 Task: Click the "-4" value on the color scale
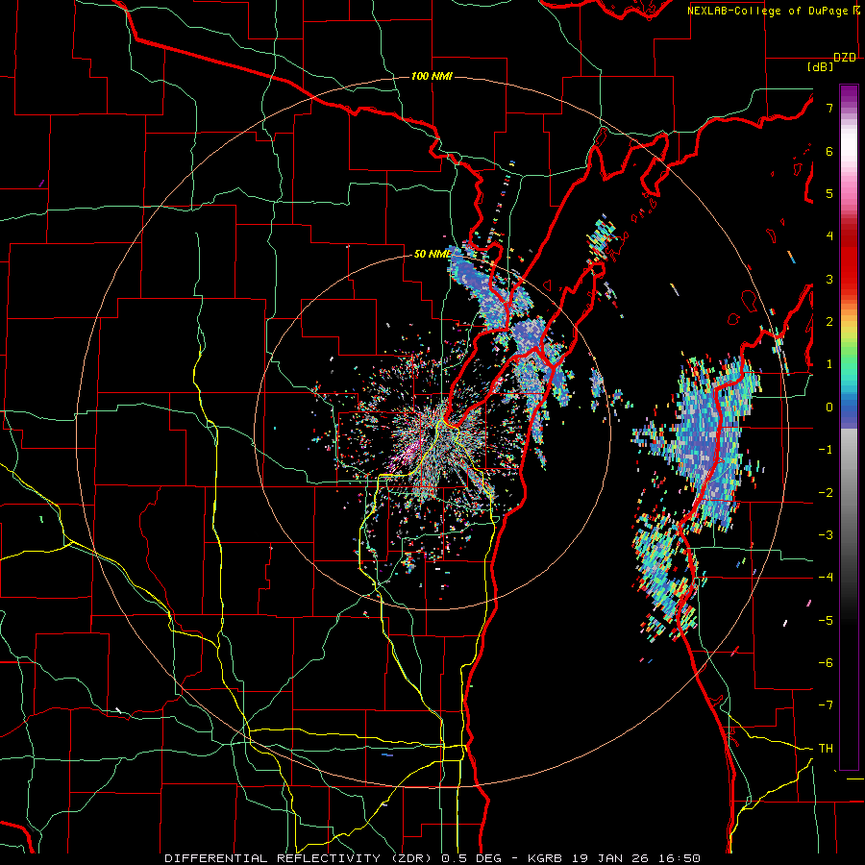point(826,578)
